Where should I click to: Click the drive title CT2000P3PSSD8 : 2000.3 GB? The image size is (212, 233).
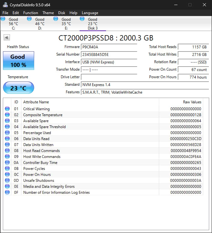tap(106, 38)
